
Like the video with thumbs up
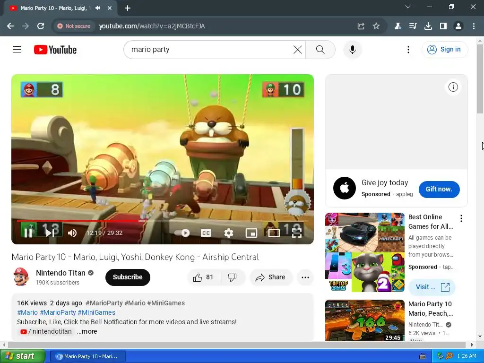(203, 277)
